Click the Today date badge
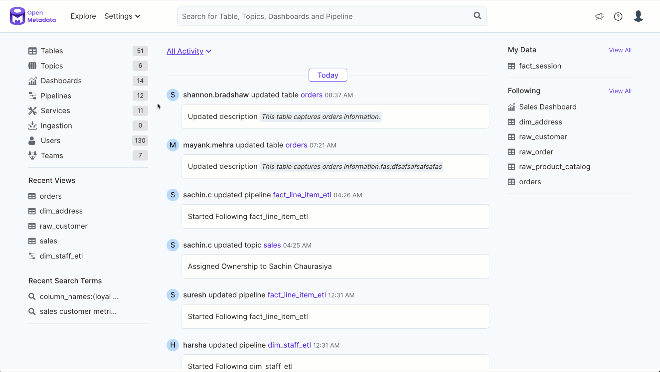This screenshot has width=660, height=372. (327, 75)
